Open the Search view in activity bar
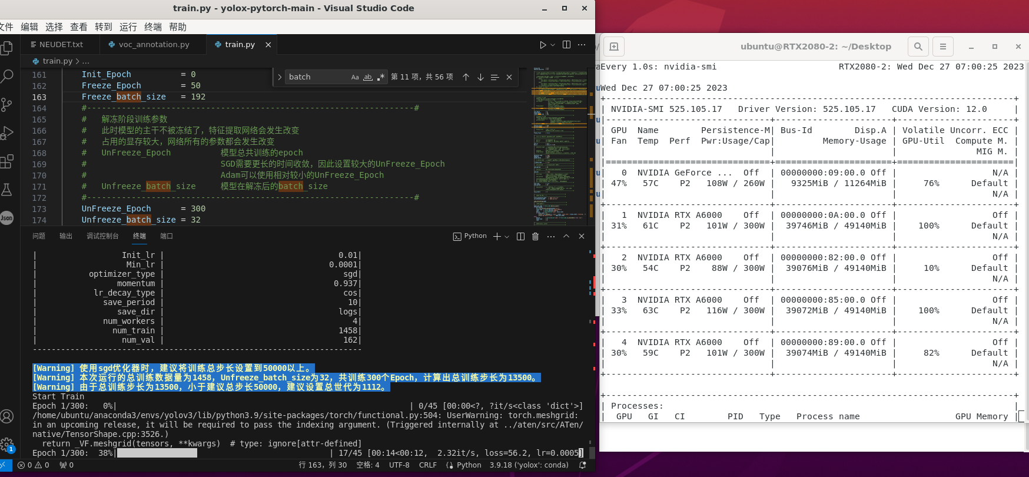 click(x=6, y=76)
